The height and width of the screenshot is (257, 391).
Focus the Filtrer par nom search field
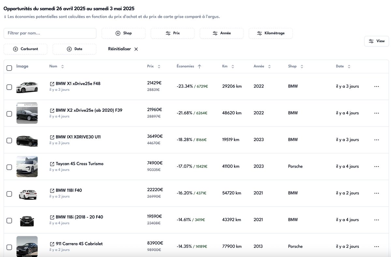pos(50,33)
